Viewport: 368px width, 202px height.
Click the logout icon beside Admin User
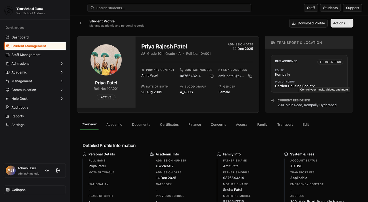click(x=58, y=170)
